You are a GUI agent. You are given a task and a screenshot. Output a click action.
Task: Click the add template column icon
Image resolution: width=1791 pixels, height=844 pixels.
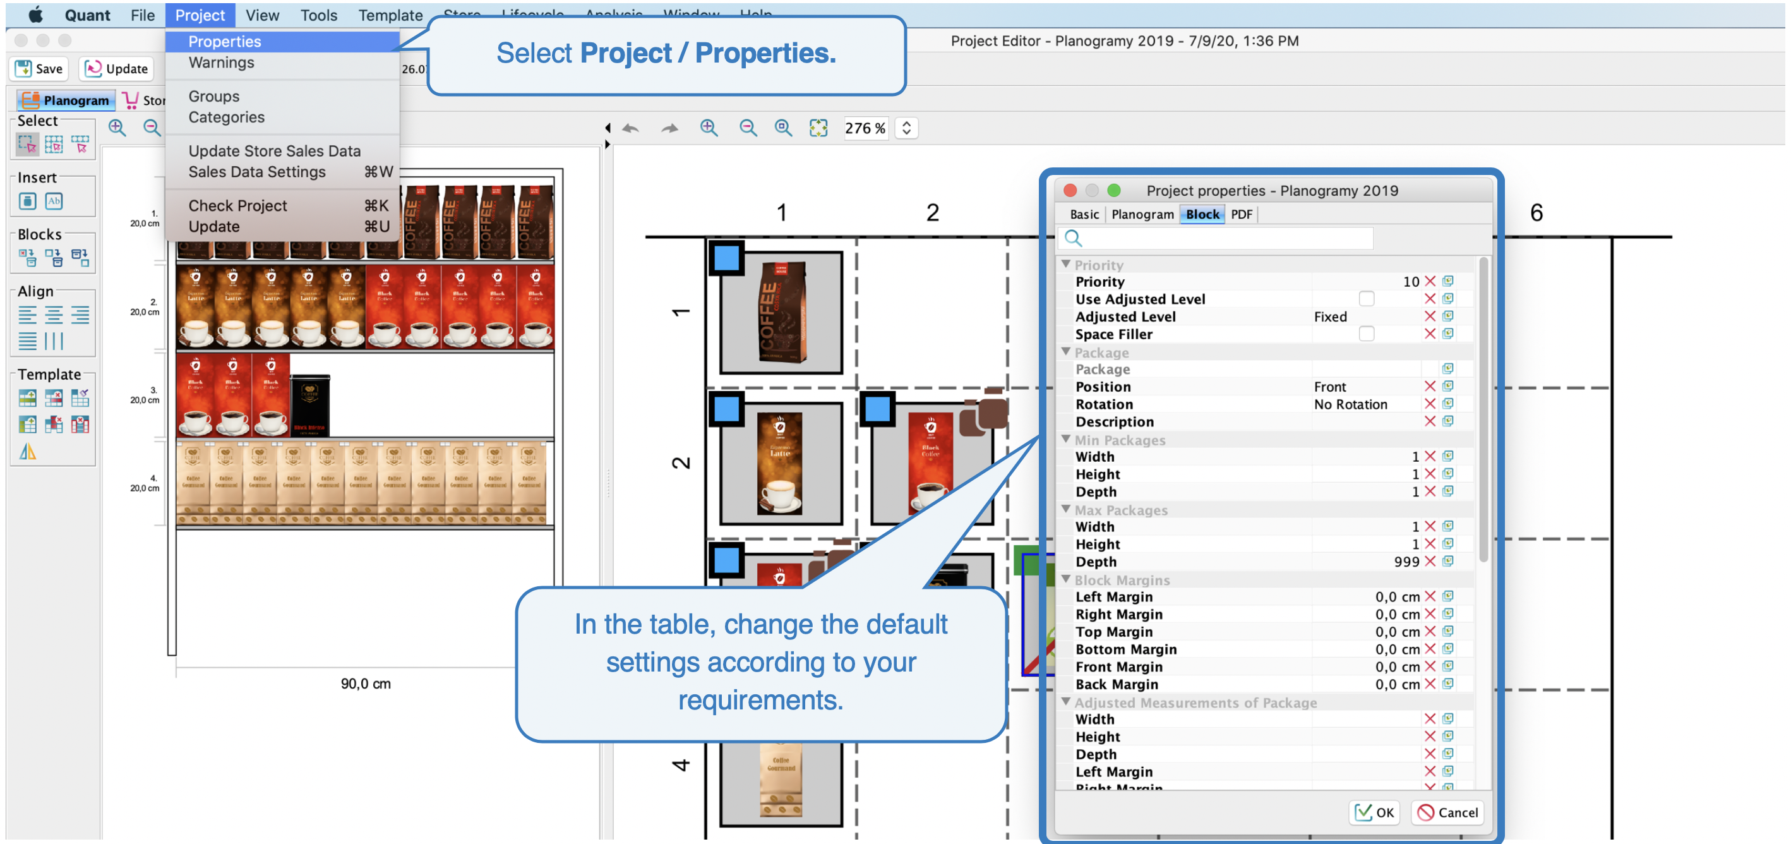[x=27, y=425]
